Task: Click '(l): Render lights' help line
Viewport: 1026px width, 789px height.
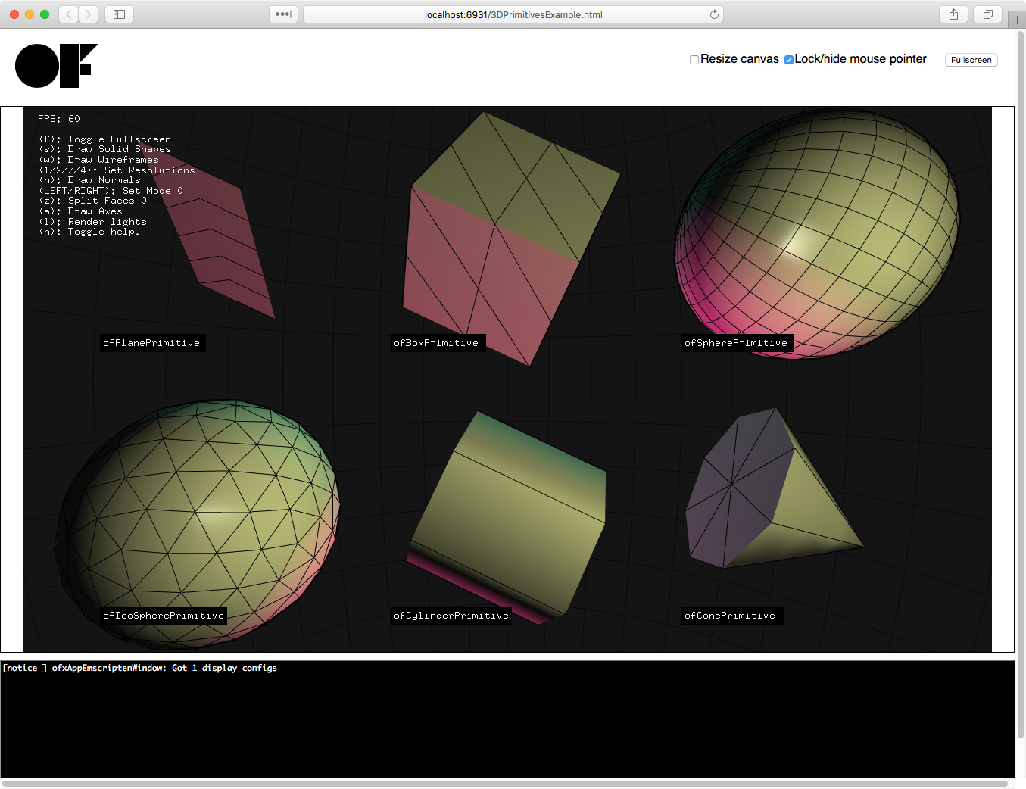Action: (x=92, y=222)
